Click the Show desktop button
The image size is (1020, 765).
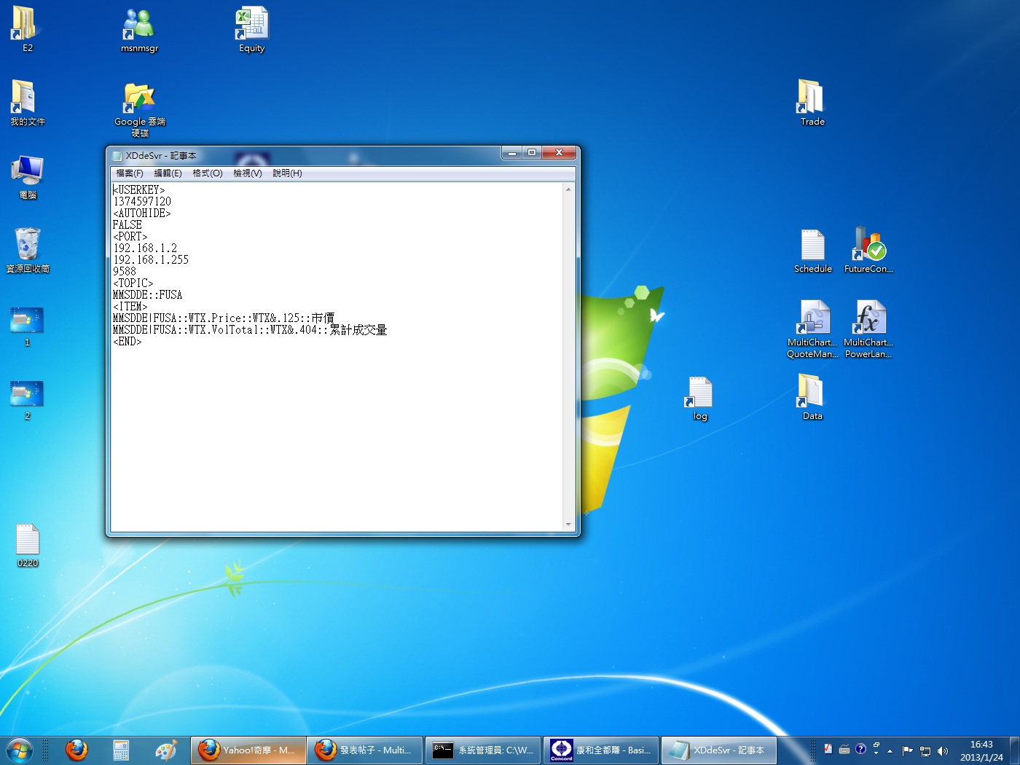(x=1014, y=750)
